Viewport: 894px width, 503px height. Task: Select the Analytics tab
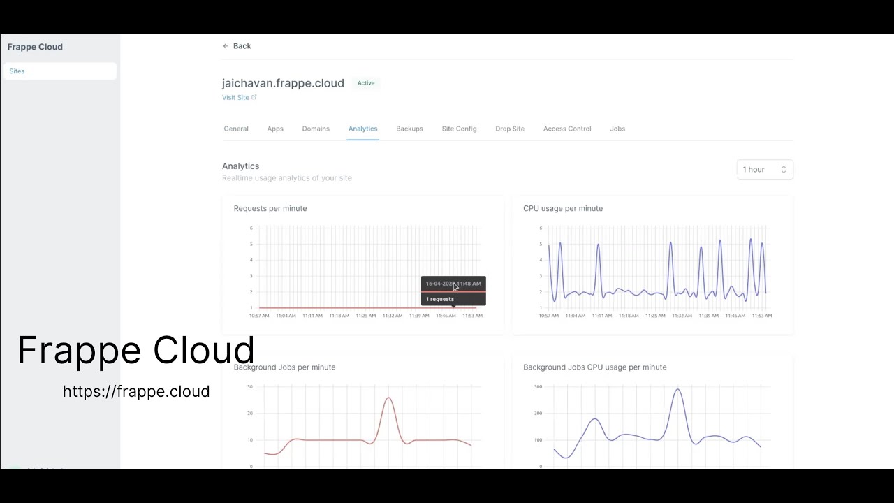pos(363,129)
